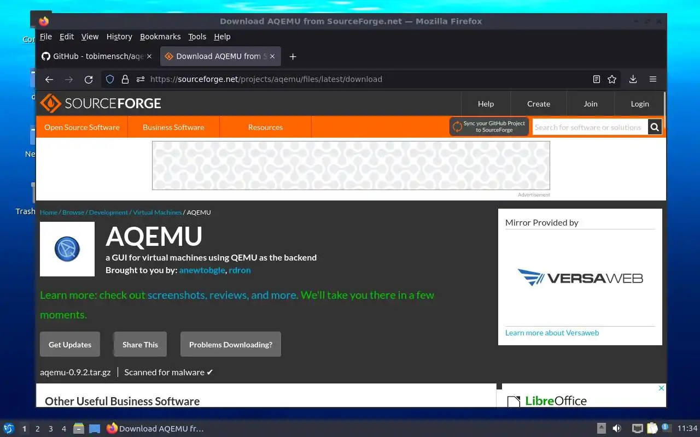700x437 pixels.
Task: Open the Firefox Help menu
Action: click(x=222, y=37)
